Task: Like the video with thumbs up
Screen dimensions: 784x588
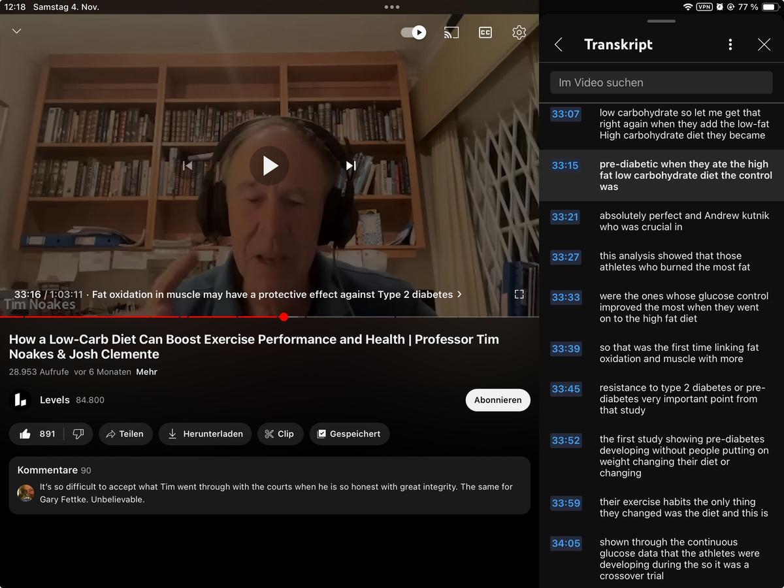Action: [x=25, y=434]
